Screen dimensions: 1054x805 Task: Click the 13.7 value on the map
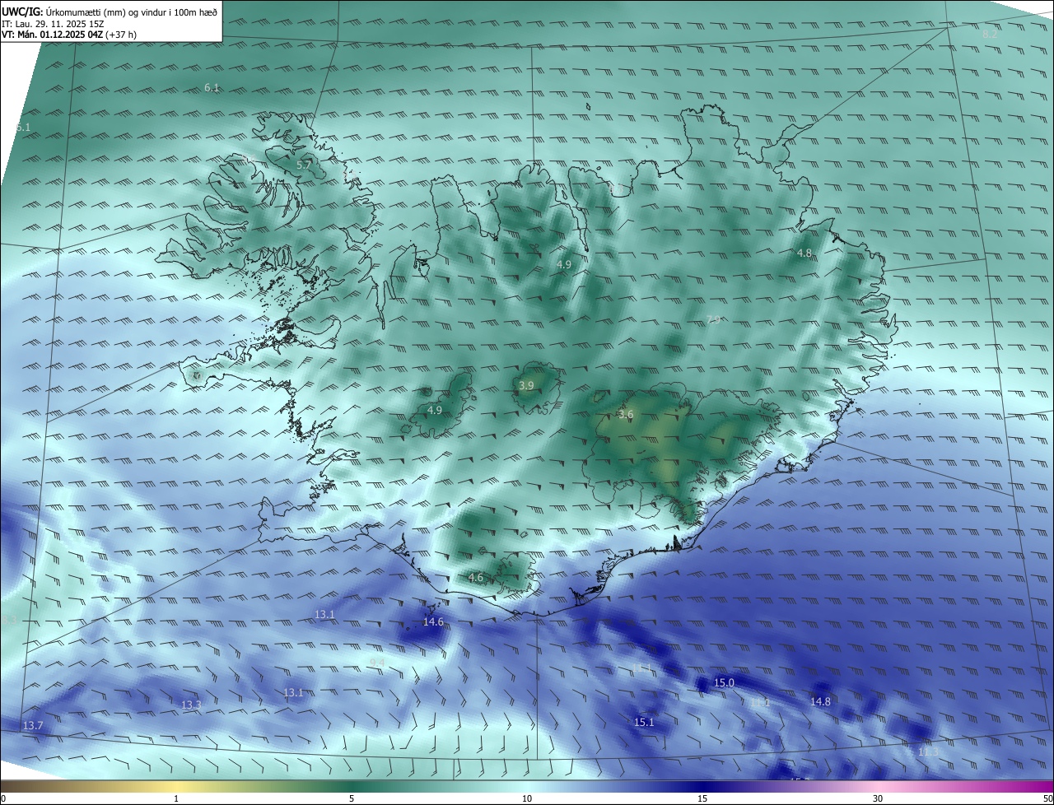(32, 725)
